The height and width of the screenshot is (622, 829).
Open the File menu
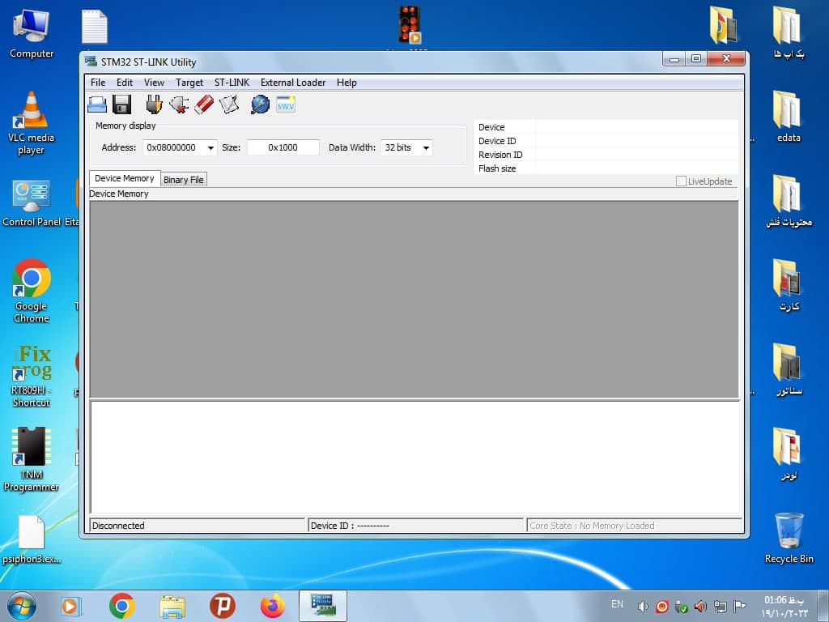click(98, 83)
